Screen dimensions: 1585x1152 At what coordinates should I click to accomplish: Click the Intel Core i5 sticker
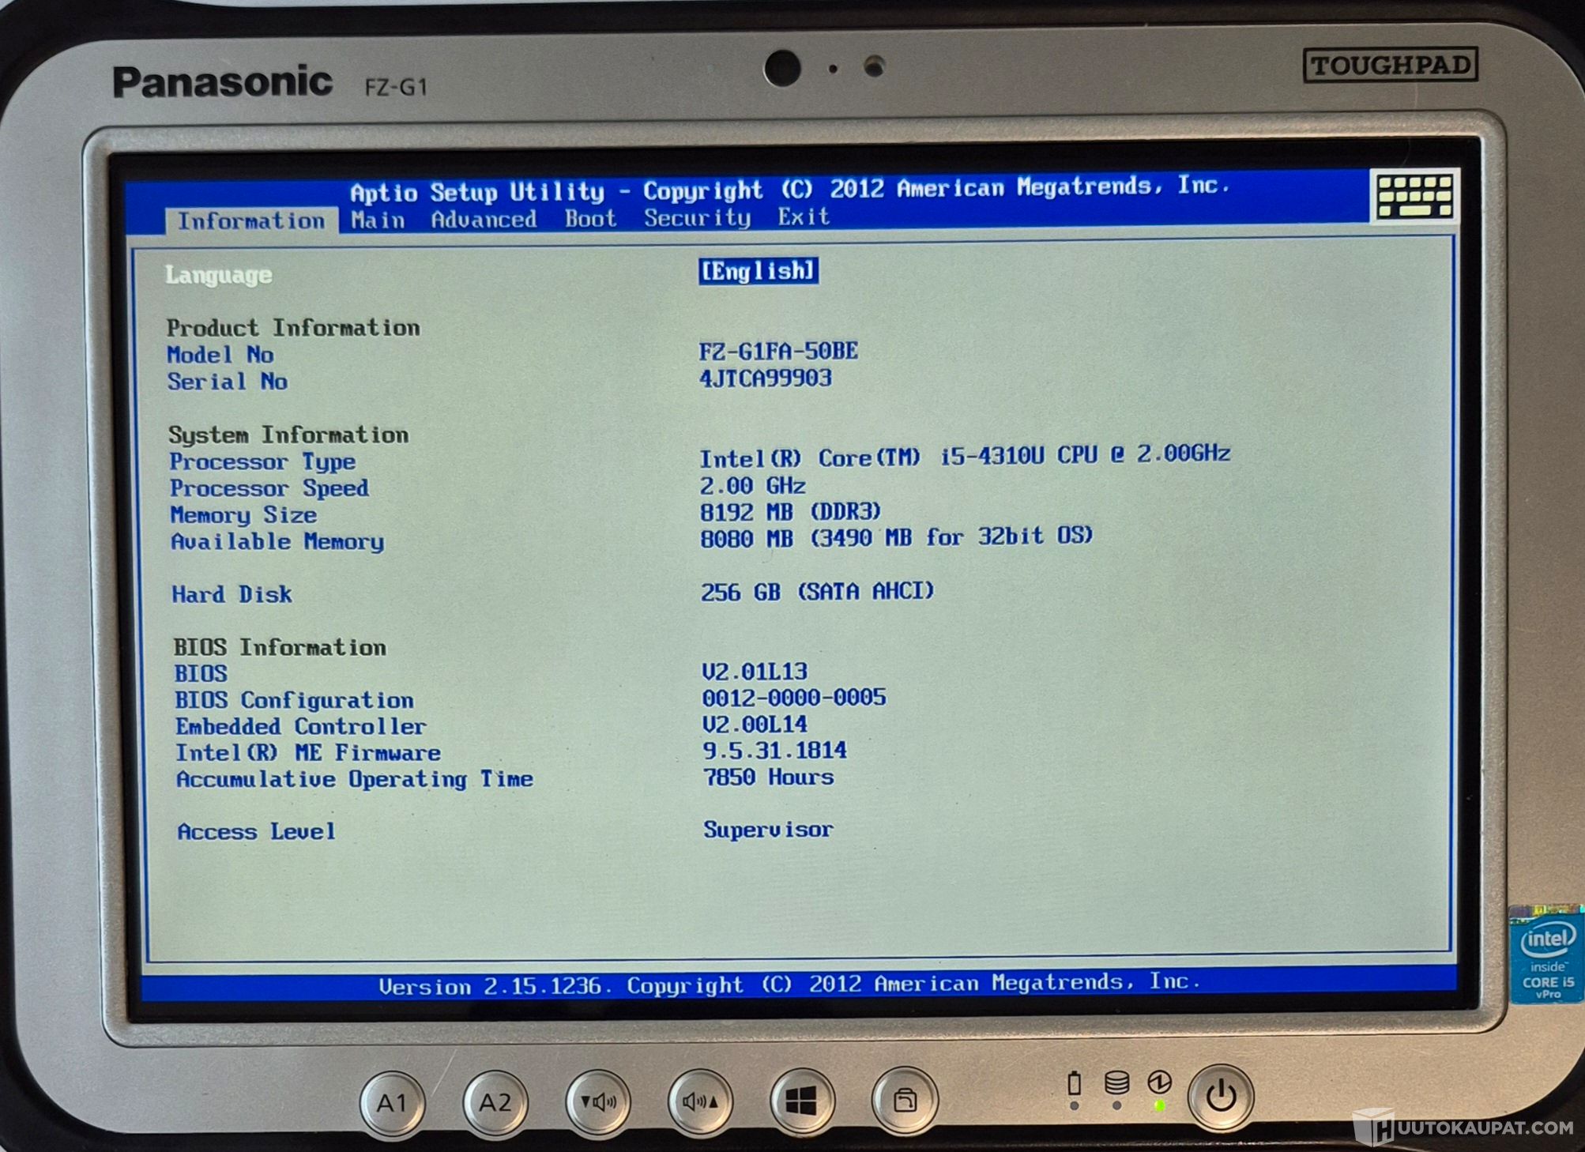1547,955
